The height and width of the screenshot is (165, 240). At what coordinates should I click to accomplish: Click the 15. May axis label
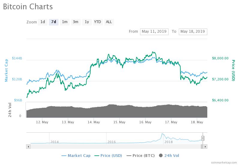pos(119,122)
